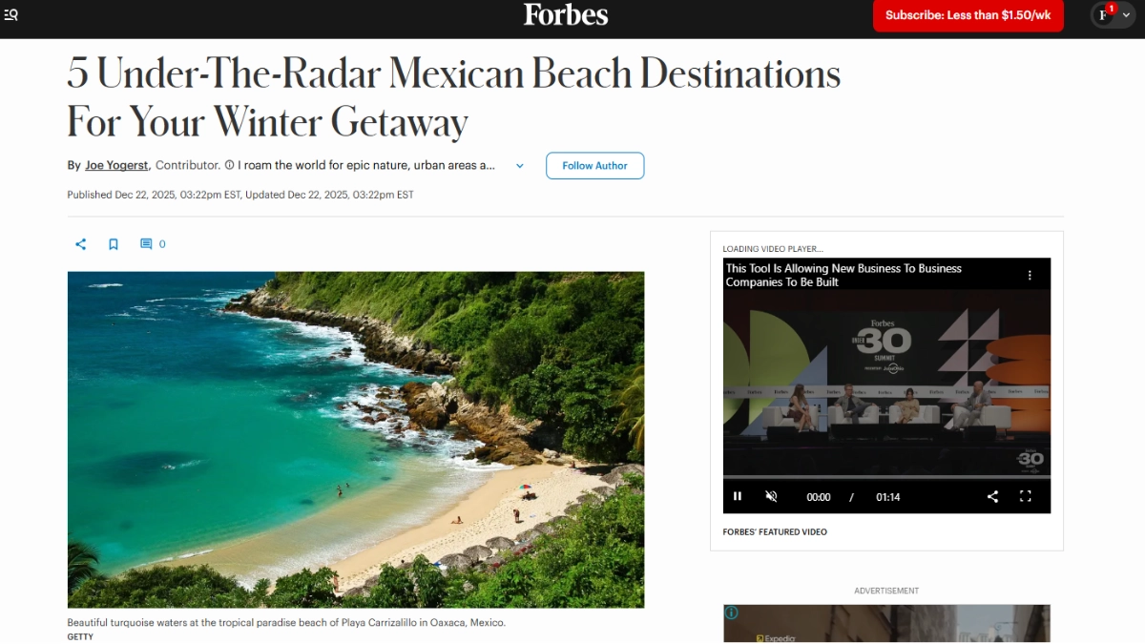Click the advertisement info icon

coord(732,613)
